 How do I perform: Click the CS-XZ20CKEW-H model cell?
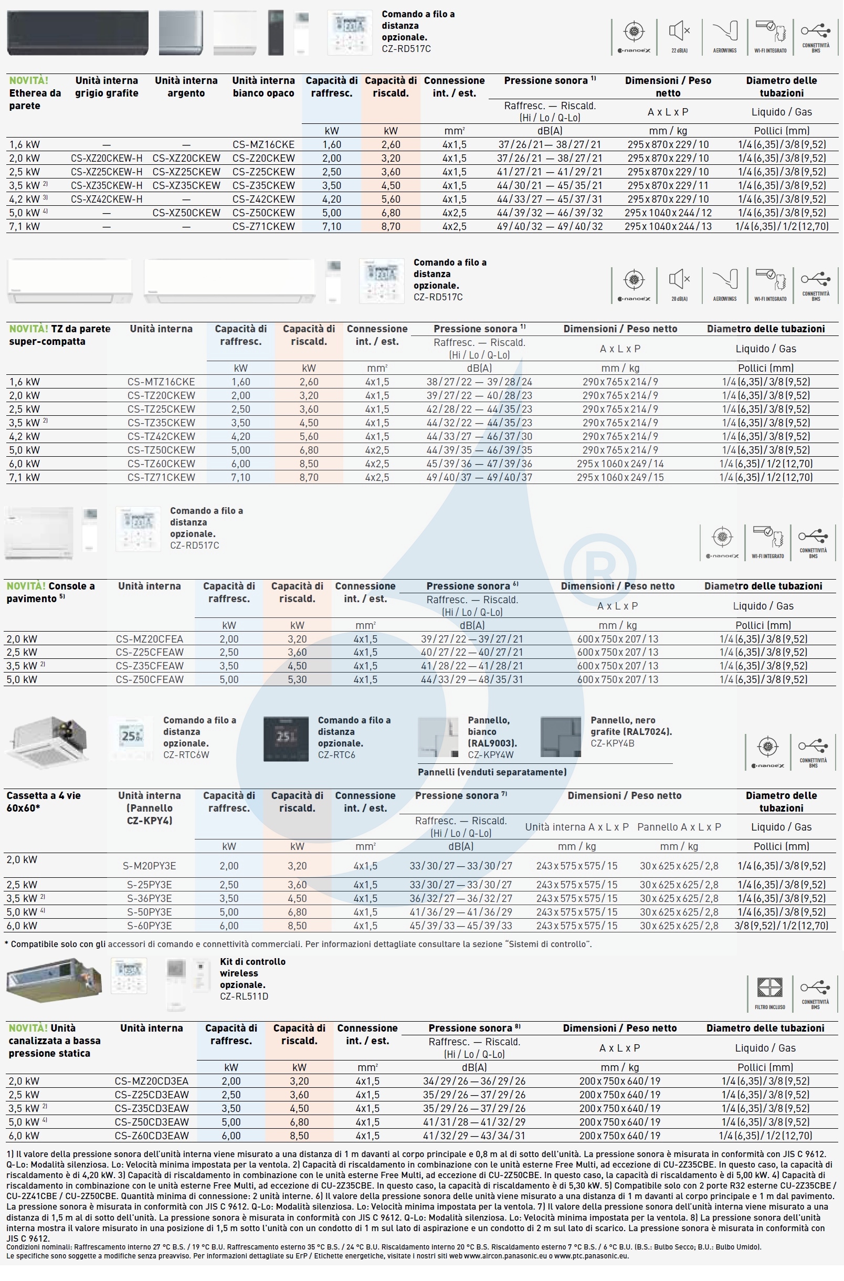point(107,158)
